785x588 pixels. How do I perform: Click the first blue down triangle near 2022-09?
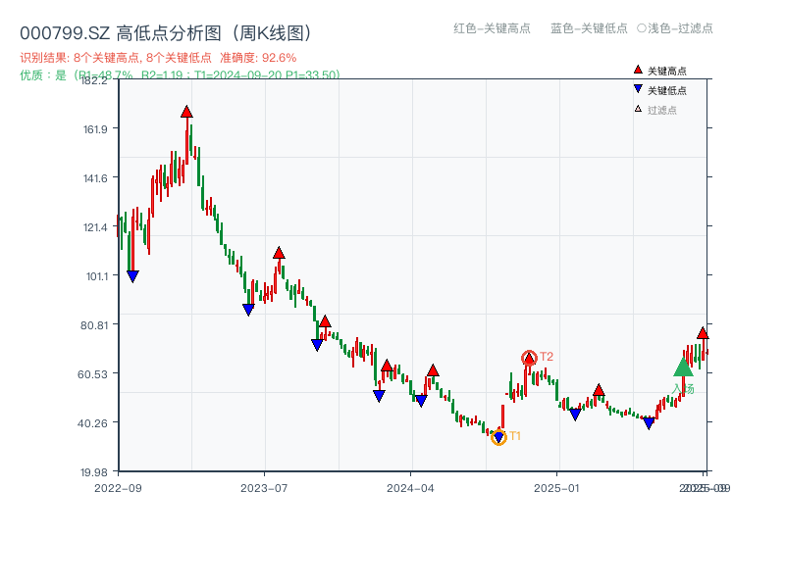coord(133,275)
